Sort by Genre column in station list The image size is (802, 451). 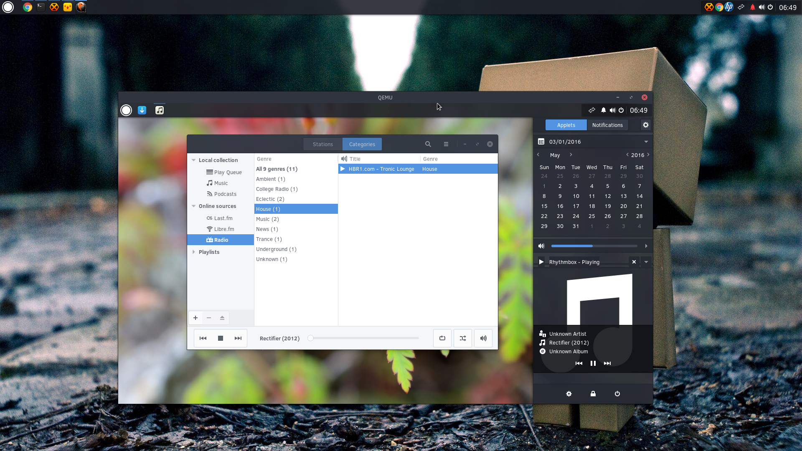click(x=459, y=159)
